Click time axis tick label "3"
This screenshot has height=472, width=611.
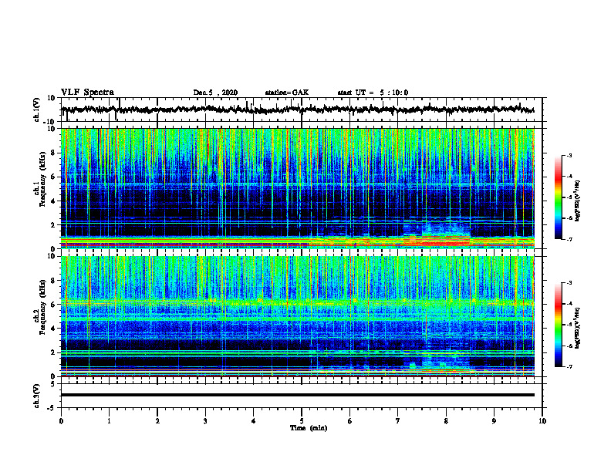tap(205, 421)
